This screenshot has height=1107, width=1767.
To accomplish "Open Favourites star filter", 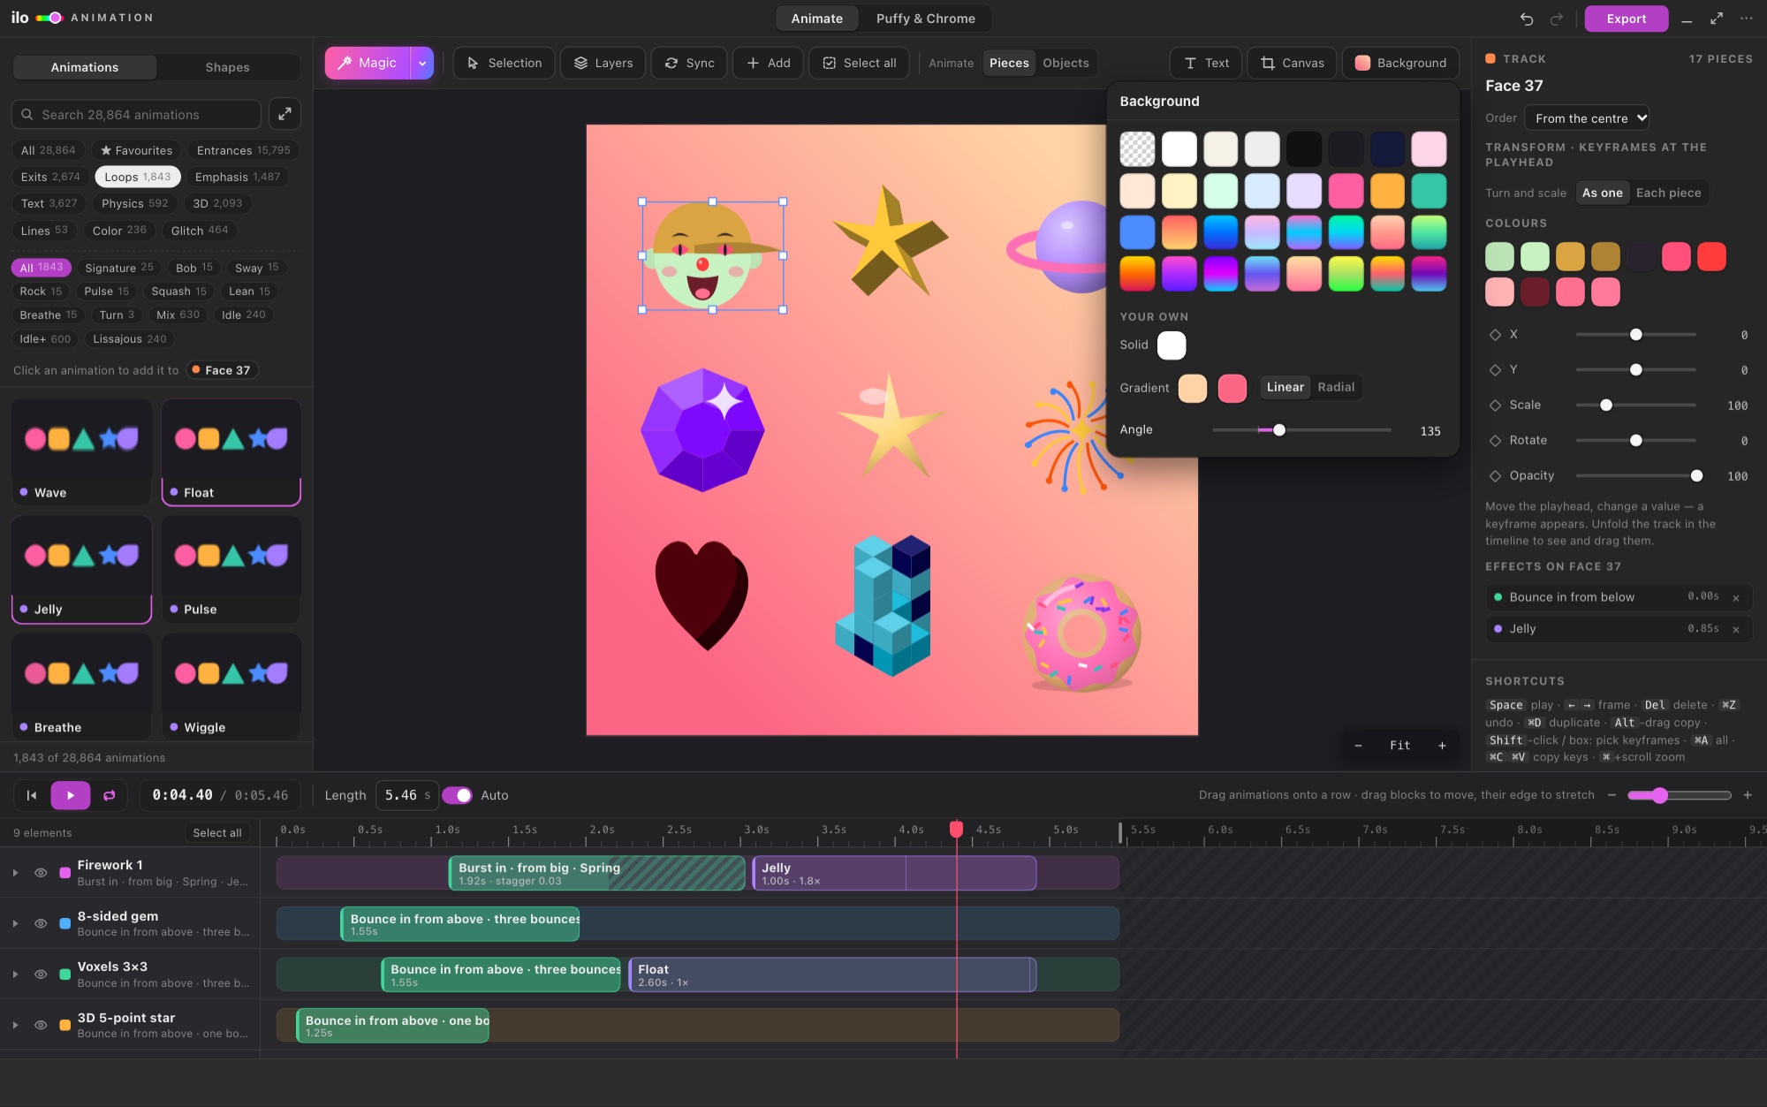I will click(x=136, y=150).
